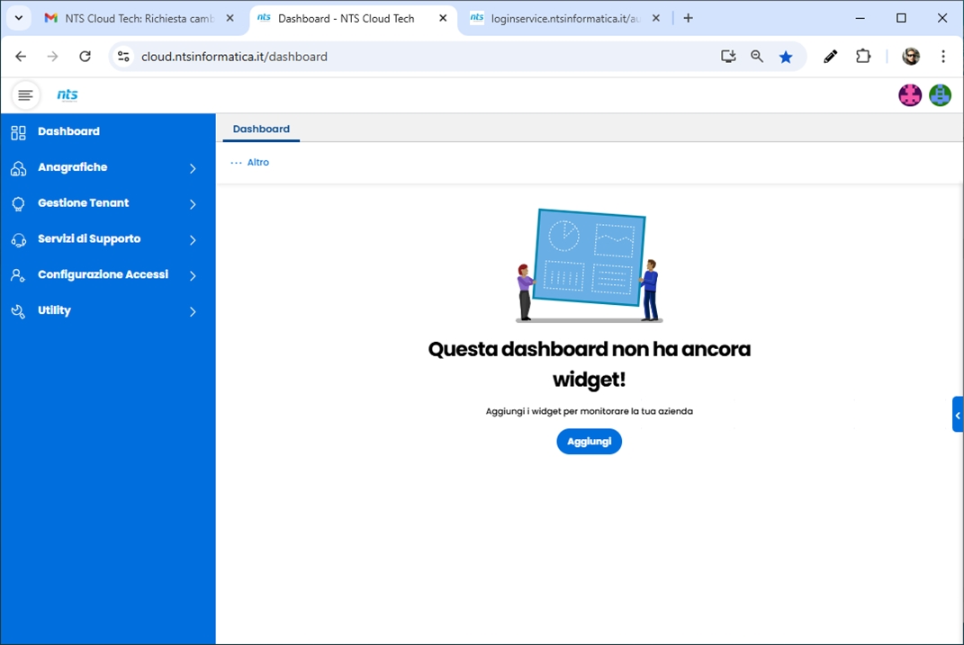Switch to the loginservice.ntsinformatica.it tab
This screenshot has height=645, width=964.
565,18
